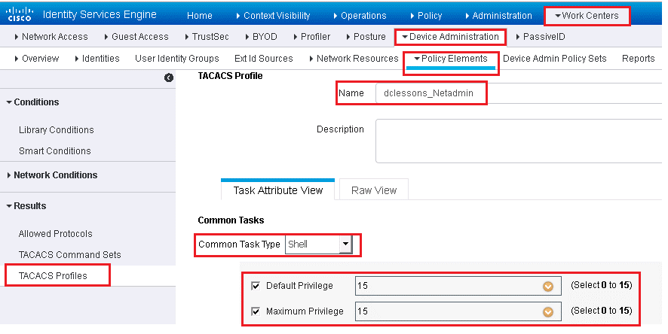Expand BYOD submenu
Image resolution: width=668 pixels, height=334 pixels.
click(x=261, y=37)
